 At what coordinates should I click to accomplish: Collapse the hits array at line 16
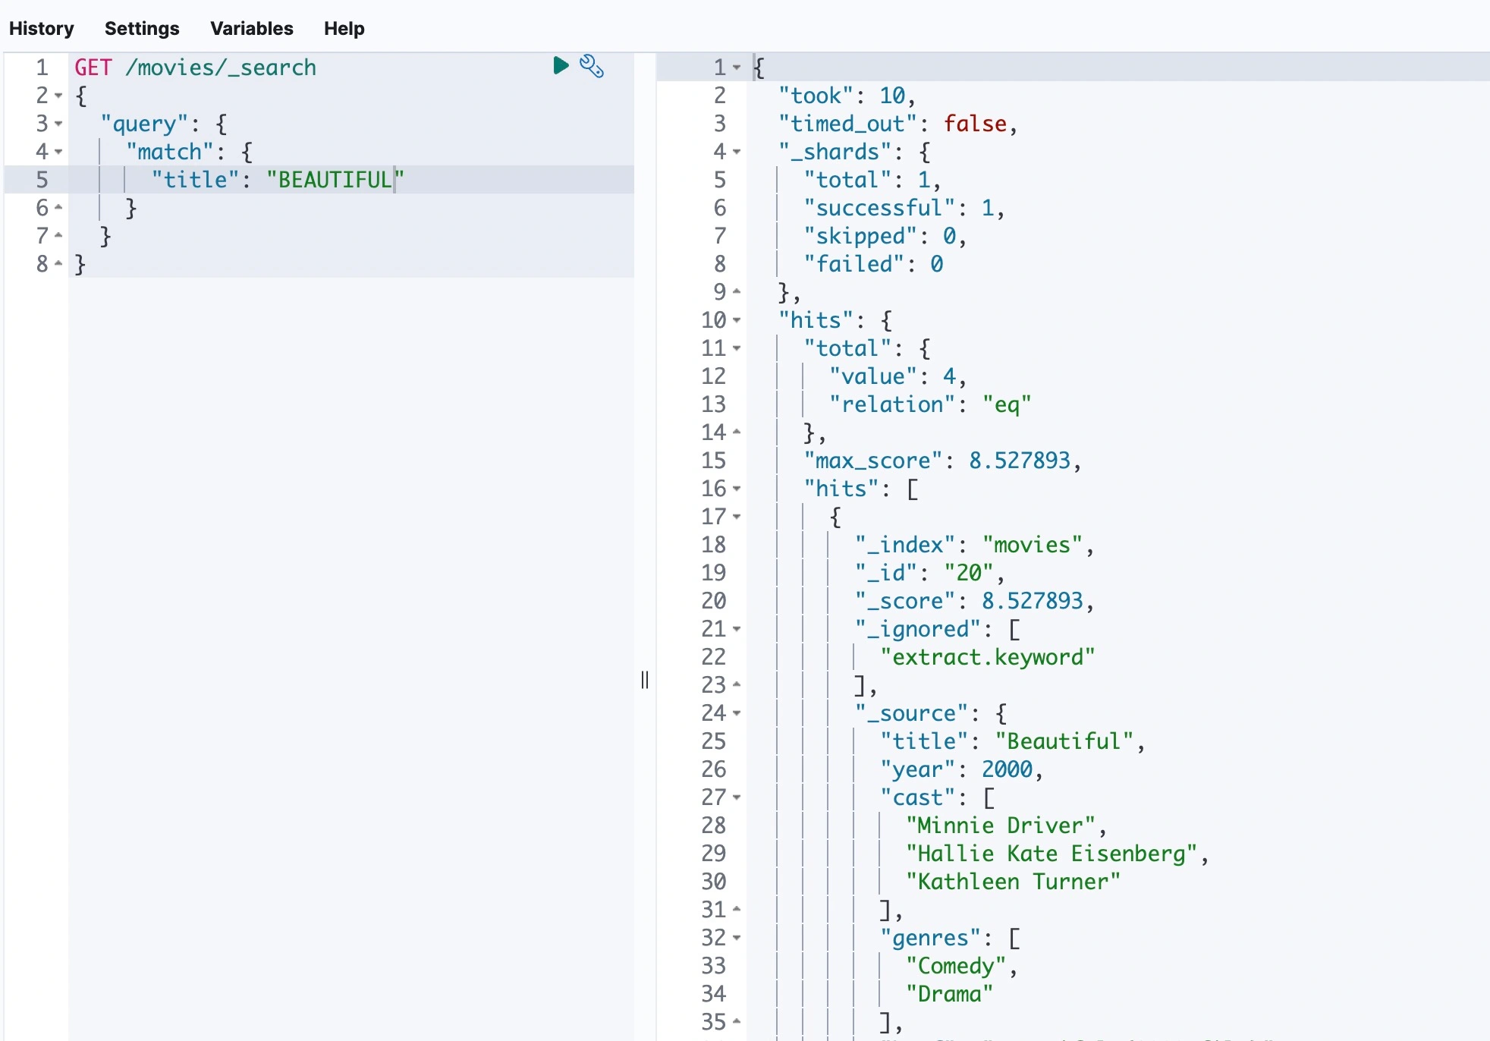click(x=737, y=489)
